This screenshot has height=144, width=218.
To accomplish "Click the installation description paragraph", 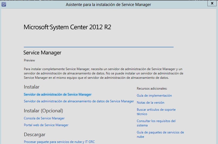I will [103, 73].
